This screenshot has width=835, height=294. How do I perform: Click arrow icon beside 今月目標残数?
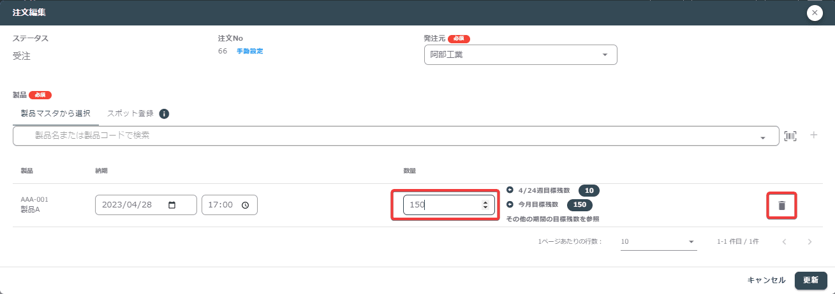(x=510, y=204)
